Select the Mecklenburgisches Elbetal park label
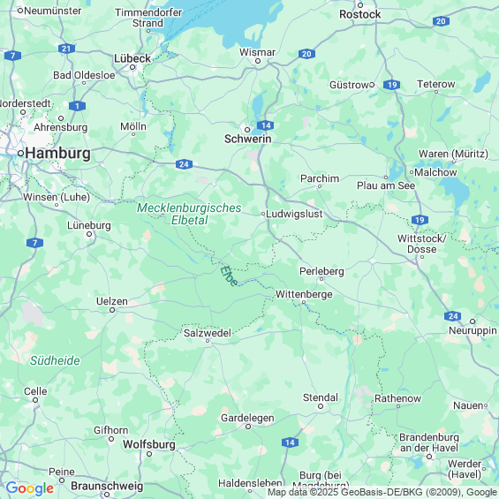 (x=189, y=214)
